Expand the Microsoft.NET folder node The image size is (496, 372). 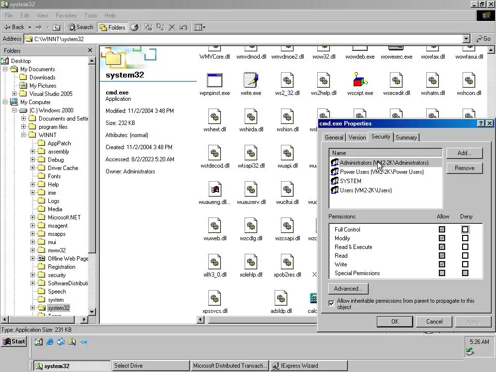[x=32, y=217]
